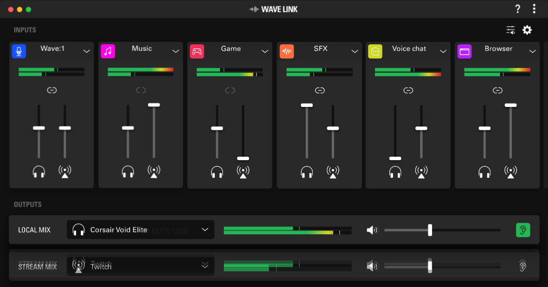Click the Wave:1 microphone channel icon
The height and width of the screenshot is (287, 548).
19,51
